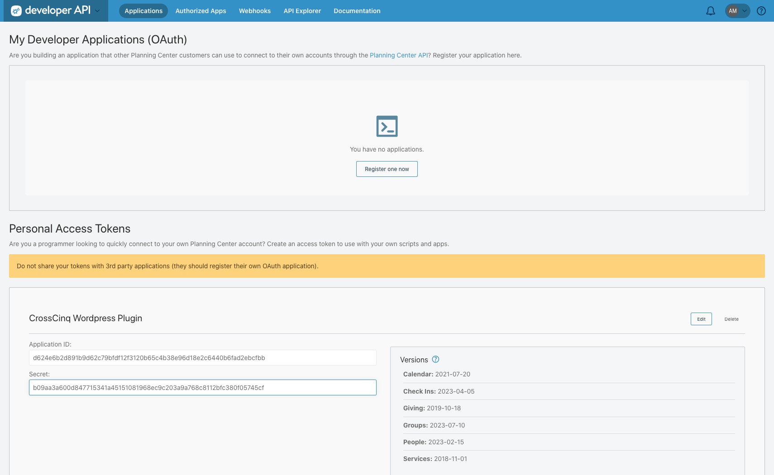Switch to Authorized Apps tab
This screenshot has width=774, height=475.
tap(201, 11)
